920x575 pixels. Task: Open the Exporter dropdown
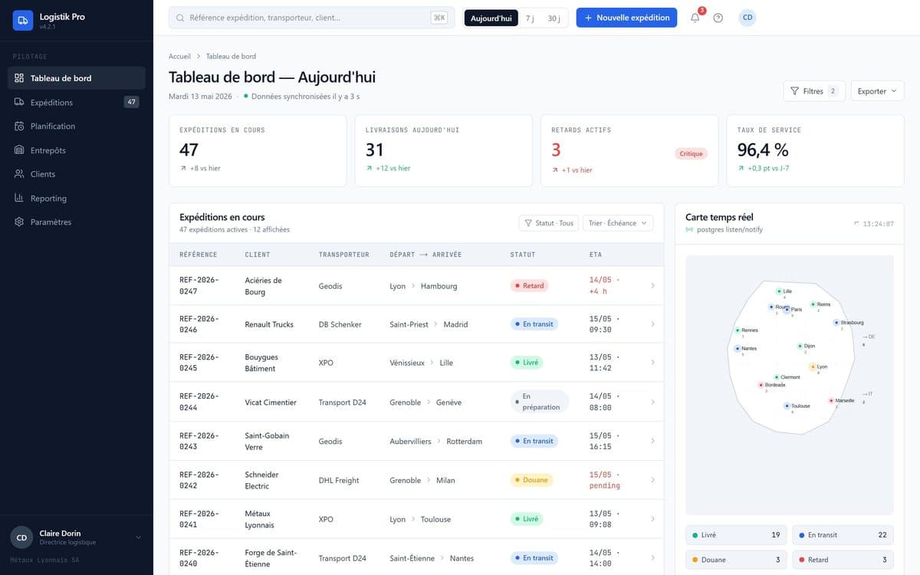pos(877,91)
